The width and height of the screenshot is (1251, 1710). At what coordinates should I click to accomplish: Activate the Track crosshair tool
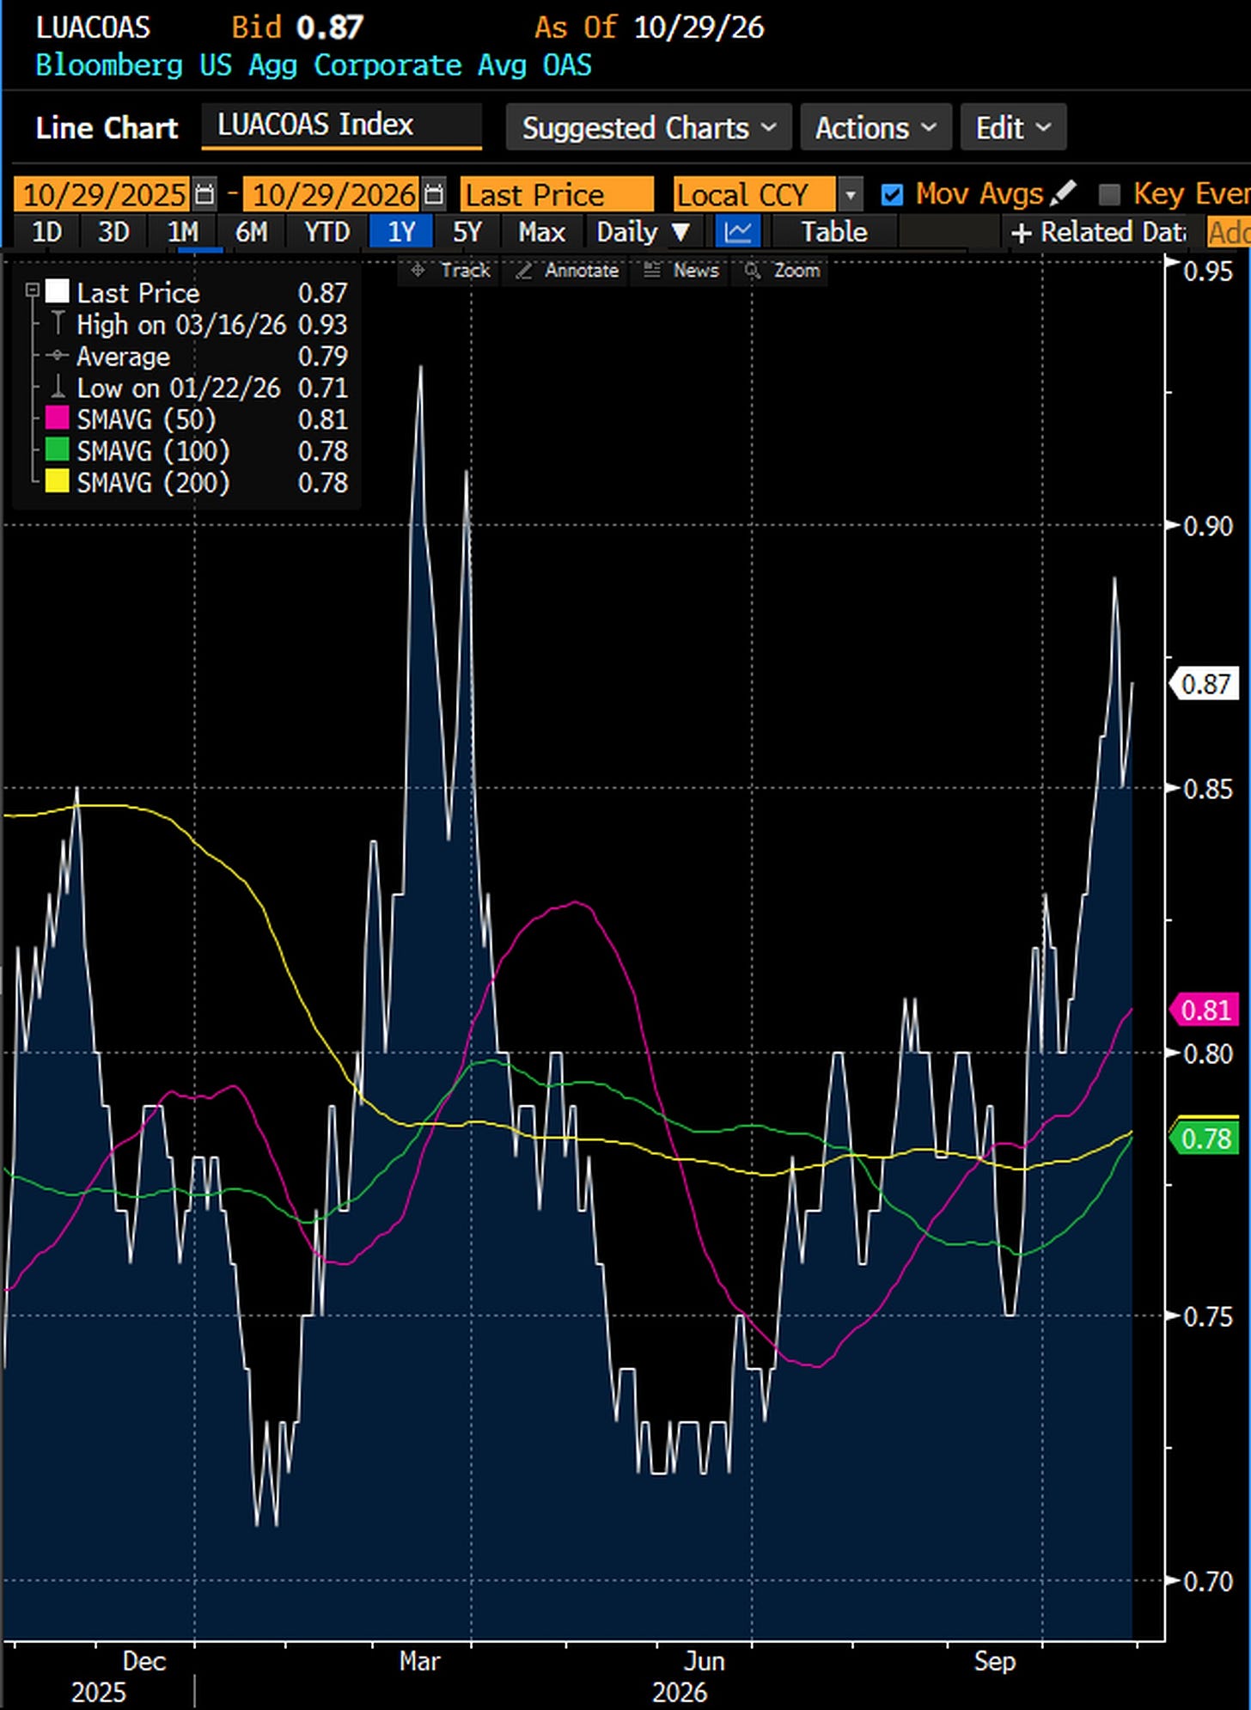tap(450, 271)
